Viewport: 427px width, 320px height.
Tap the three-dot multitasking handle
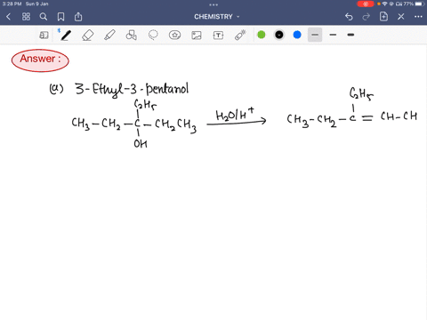pos(213,4)
